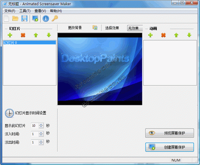Open the 帮助(H) menu

point(56,11)
